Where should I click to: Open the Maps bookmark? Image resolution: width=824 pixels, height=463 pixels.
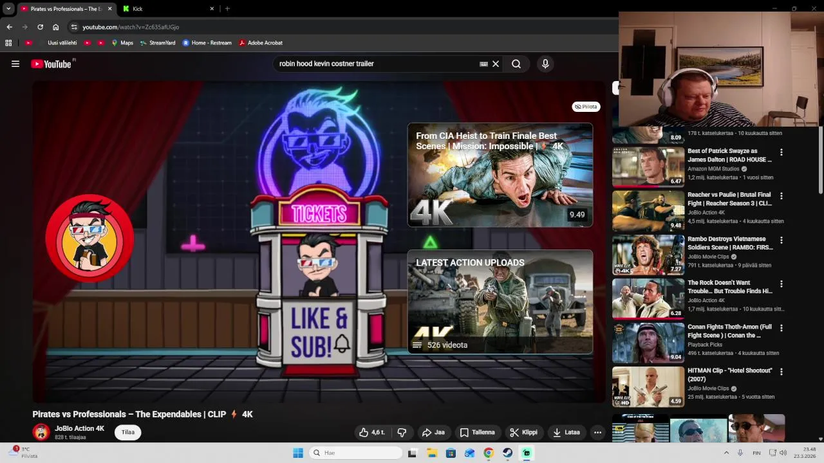tap(122, 43)
